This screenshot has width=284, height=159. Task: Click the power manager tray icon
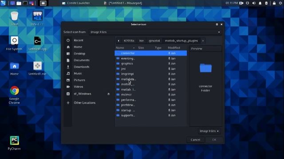point(266,3)
